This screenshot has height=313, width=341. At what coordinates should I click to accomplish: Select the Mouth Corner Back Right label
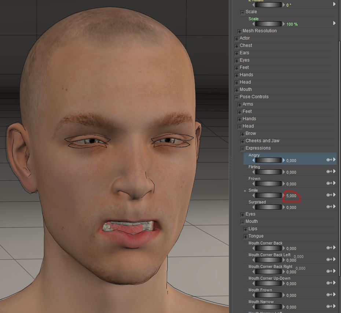click(x=270, y=266)
